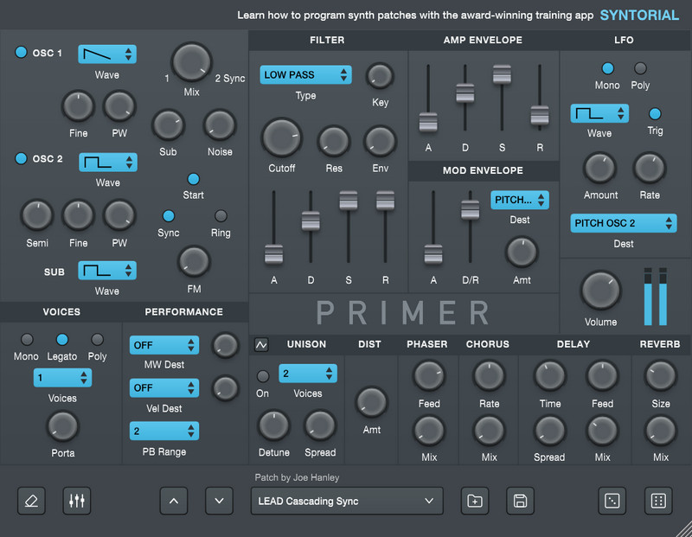This screenshot has height=537, width=692.
Task: Click the MW Dest amount knob
Action: point(225,345)
